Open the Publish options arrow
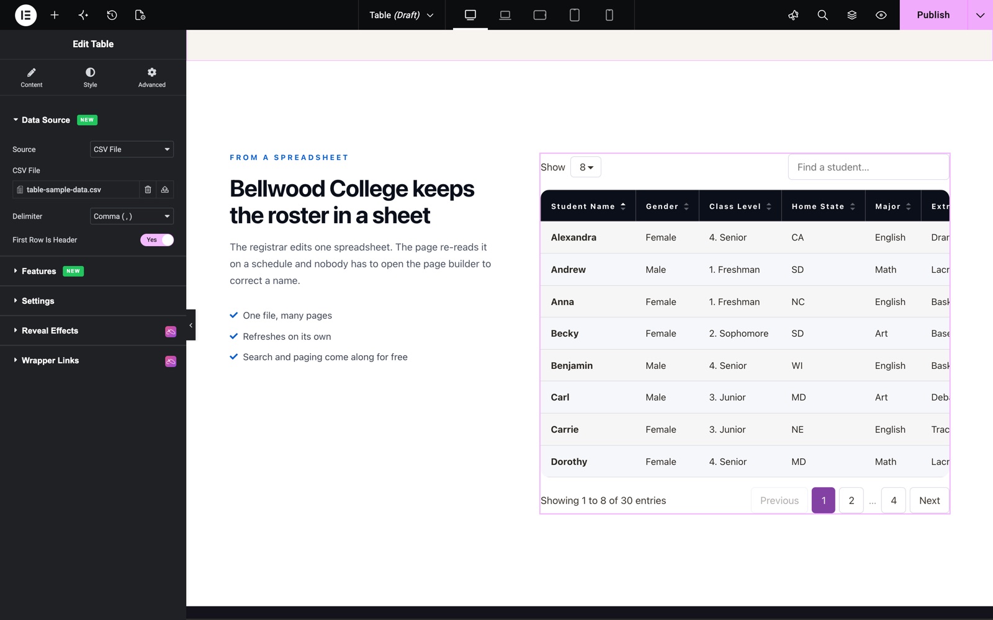Screen dimensions: 993x620 980,15
